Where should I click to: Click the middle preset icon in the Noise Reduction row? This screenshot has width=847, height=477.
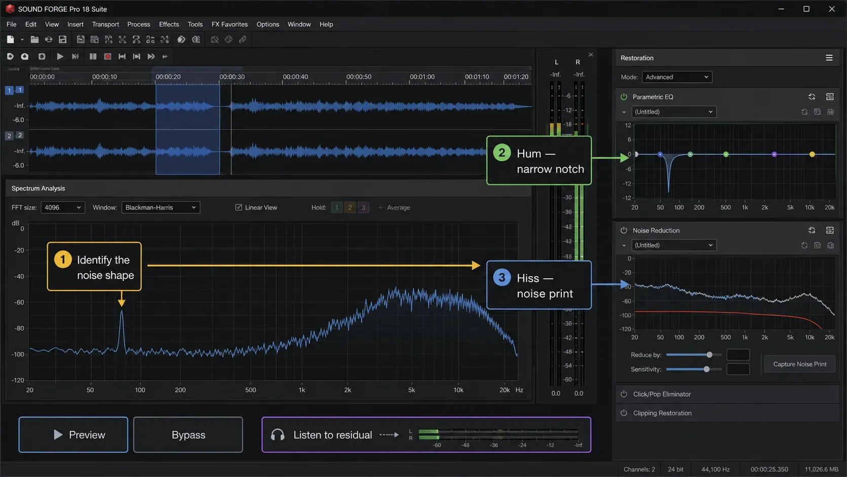817,245
